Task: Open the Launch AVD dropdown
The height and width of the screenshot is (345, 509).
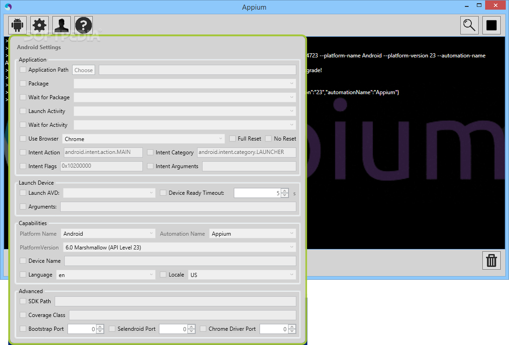Action: 109,193
